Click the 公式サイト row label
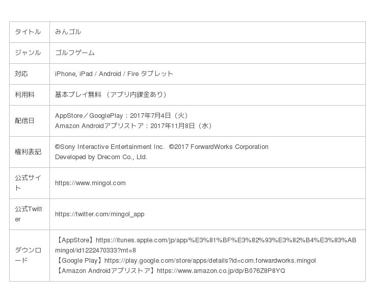377x302 pixels. point(28,183)
